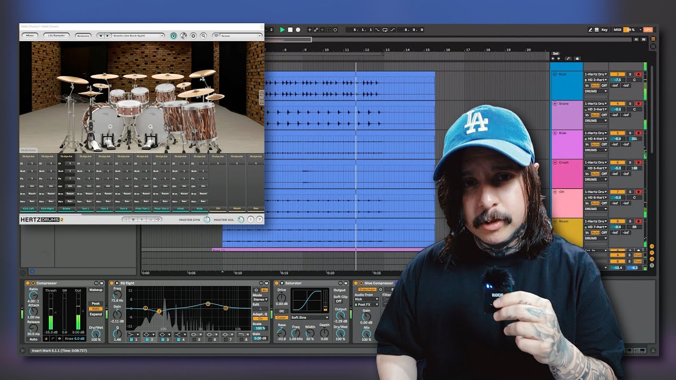
Task: Adjust the Compressor Dry/Wet knob
Action: click(96, 334)
